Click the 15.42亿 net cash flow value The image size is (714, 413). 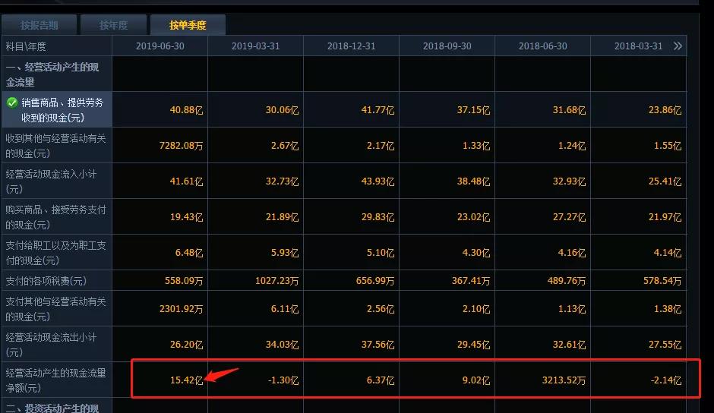pos(186,380)
